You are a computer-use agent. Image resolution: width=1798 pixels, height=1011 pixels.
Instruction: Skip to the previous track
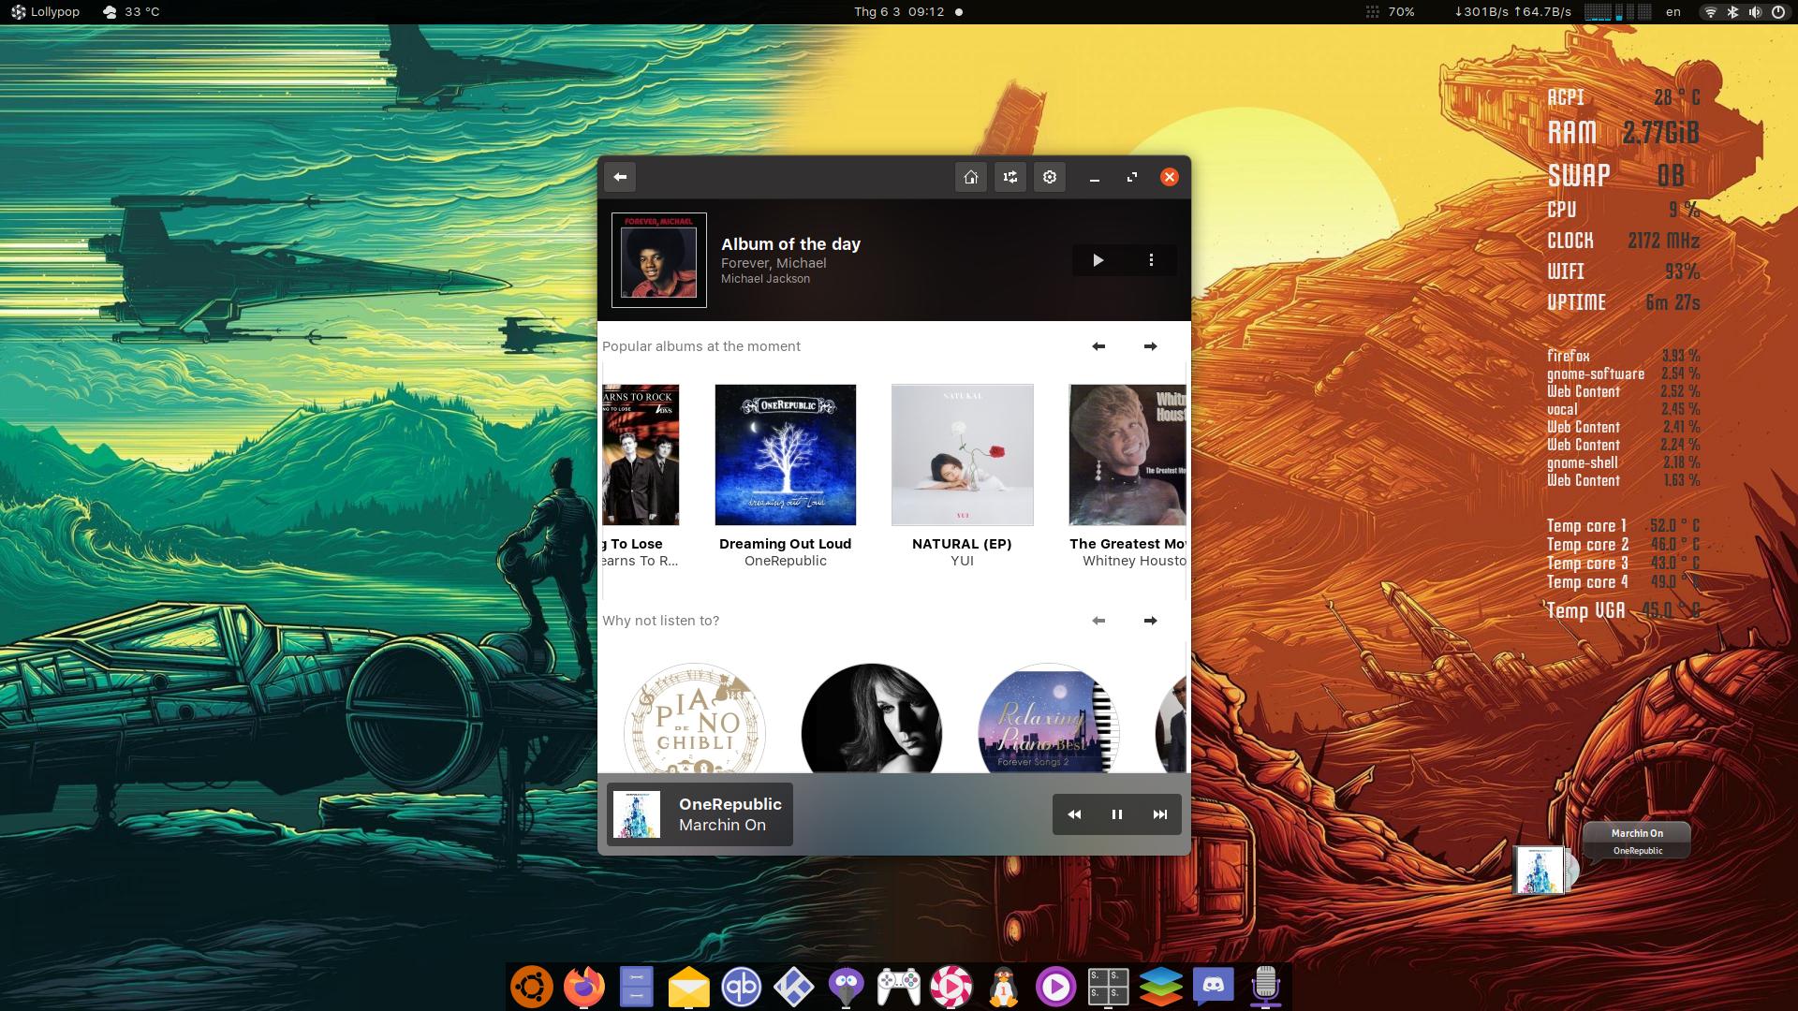click(x=1074, y=814)
